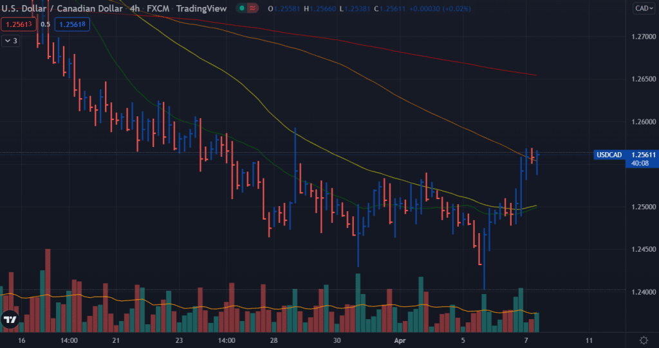Click the 21 date label on time axis
The height and width of the screenshot is (348, 659).
coord(116,340)
